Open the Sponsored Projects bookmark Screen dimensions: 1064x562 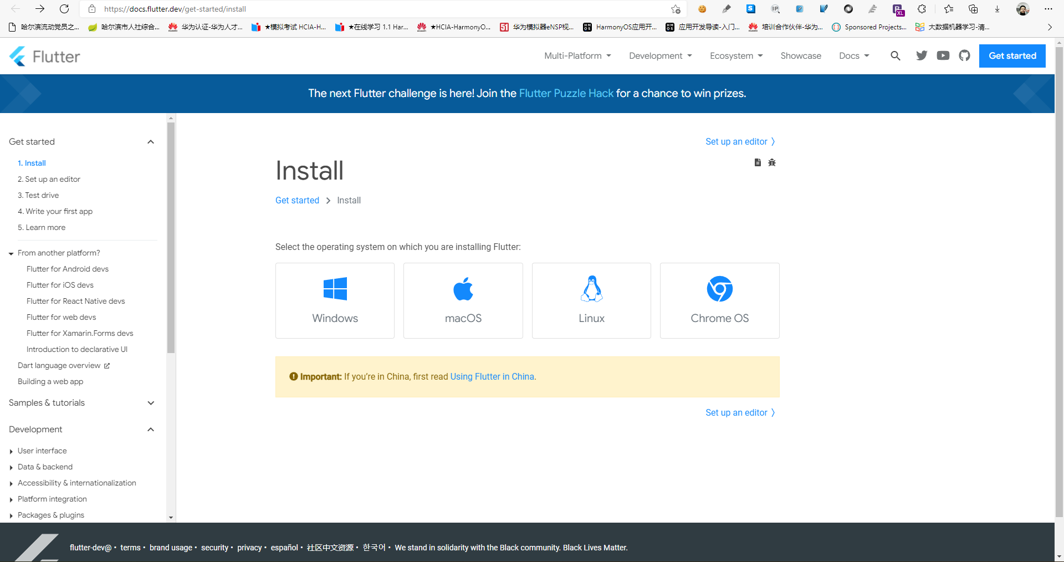coord(869,27)
